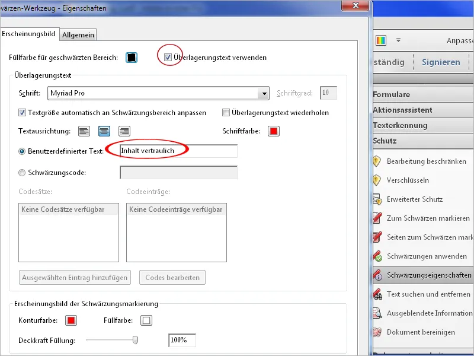Click the Schwärzungseigenschaften icon
474x356 pixels.
point(377,275)
